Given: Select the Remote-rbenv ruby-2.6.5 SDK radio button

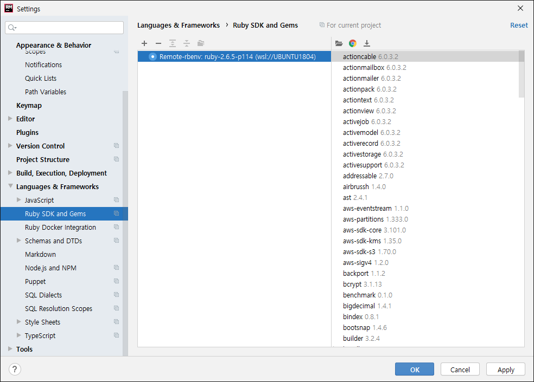Looking at the screenshot, I should (x=152, y=56).
